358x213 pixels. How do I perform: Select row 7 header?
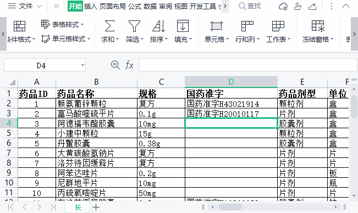(9, 152)
